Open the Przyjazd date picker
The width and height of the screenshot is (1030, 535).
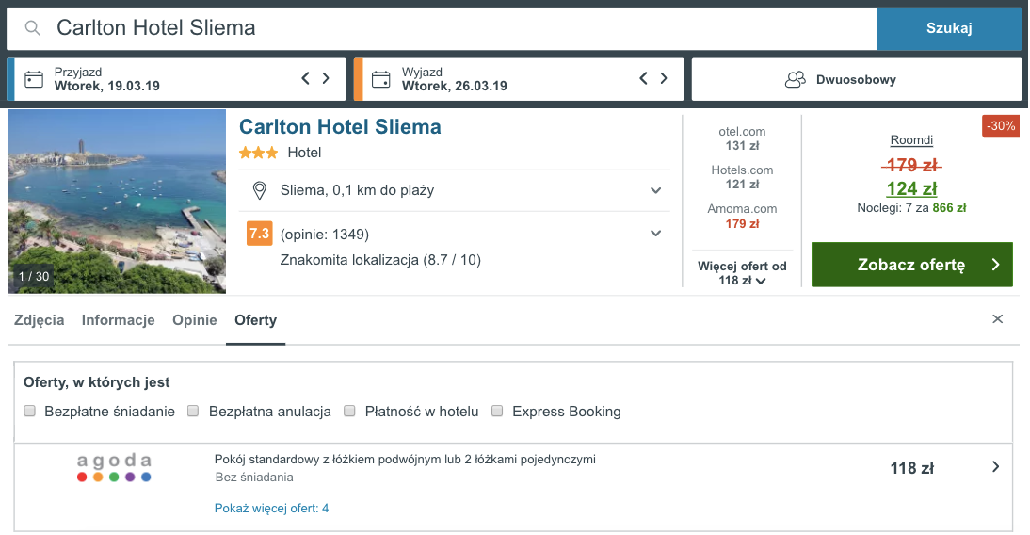(176, 79)
